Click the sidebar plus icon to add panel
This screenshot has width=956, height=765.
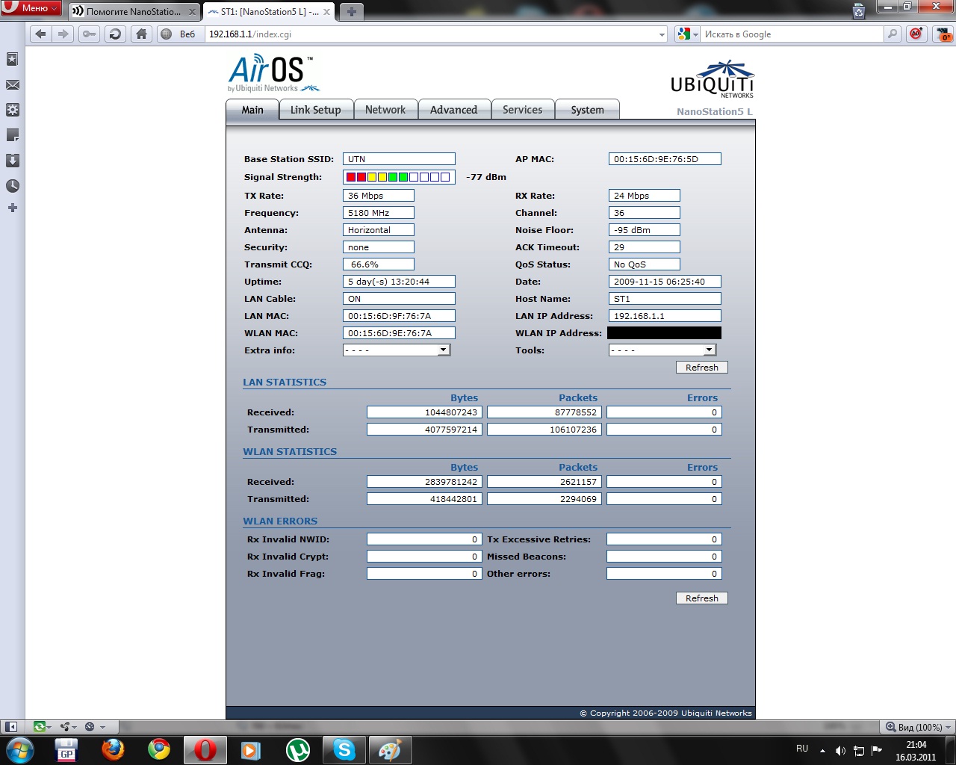(x=12, y=208)
